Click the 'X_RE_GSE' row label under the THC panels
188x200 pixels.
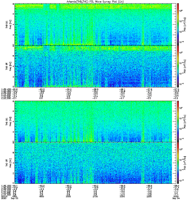(6, 186)
